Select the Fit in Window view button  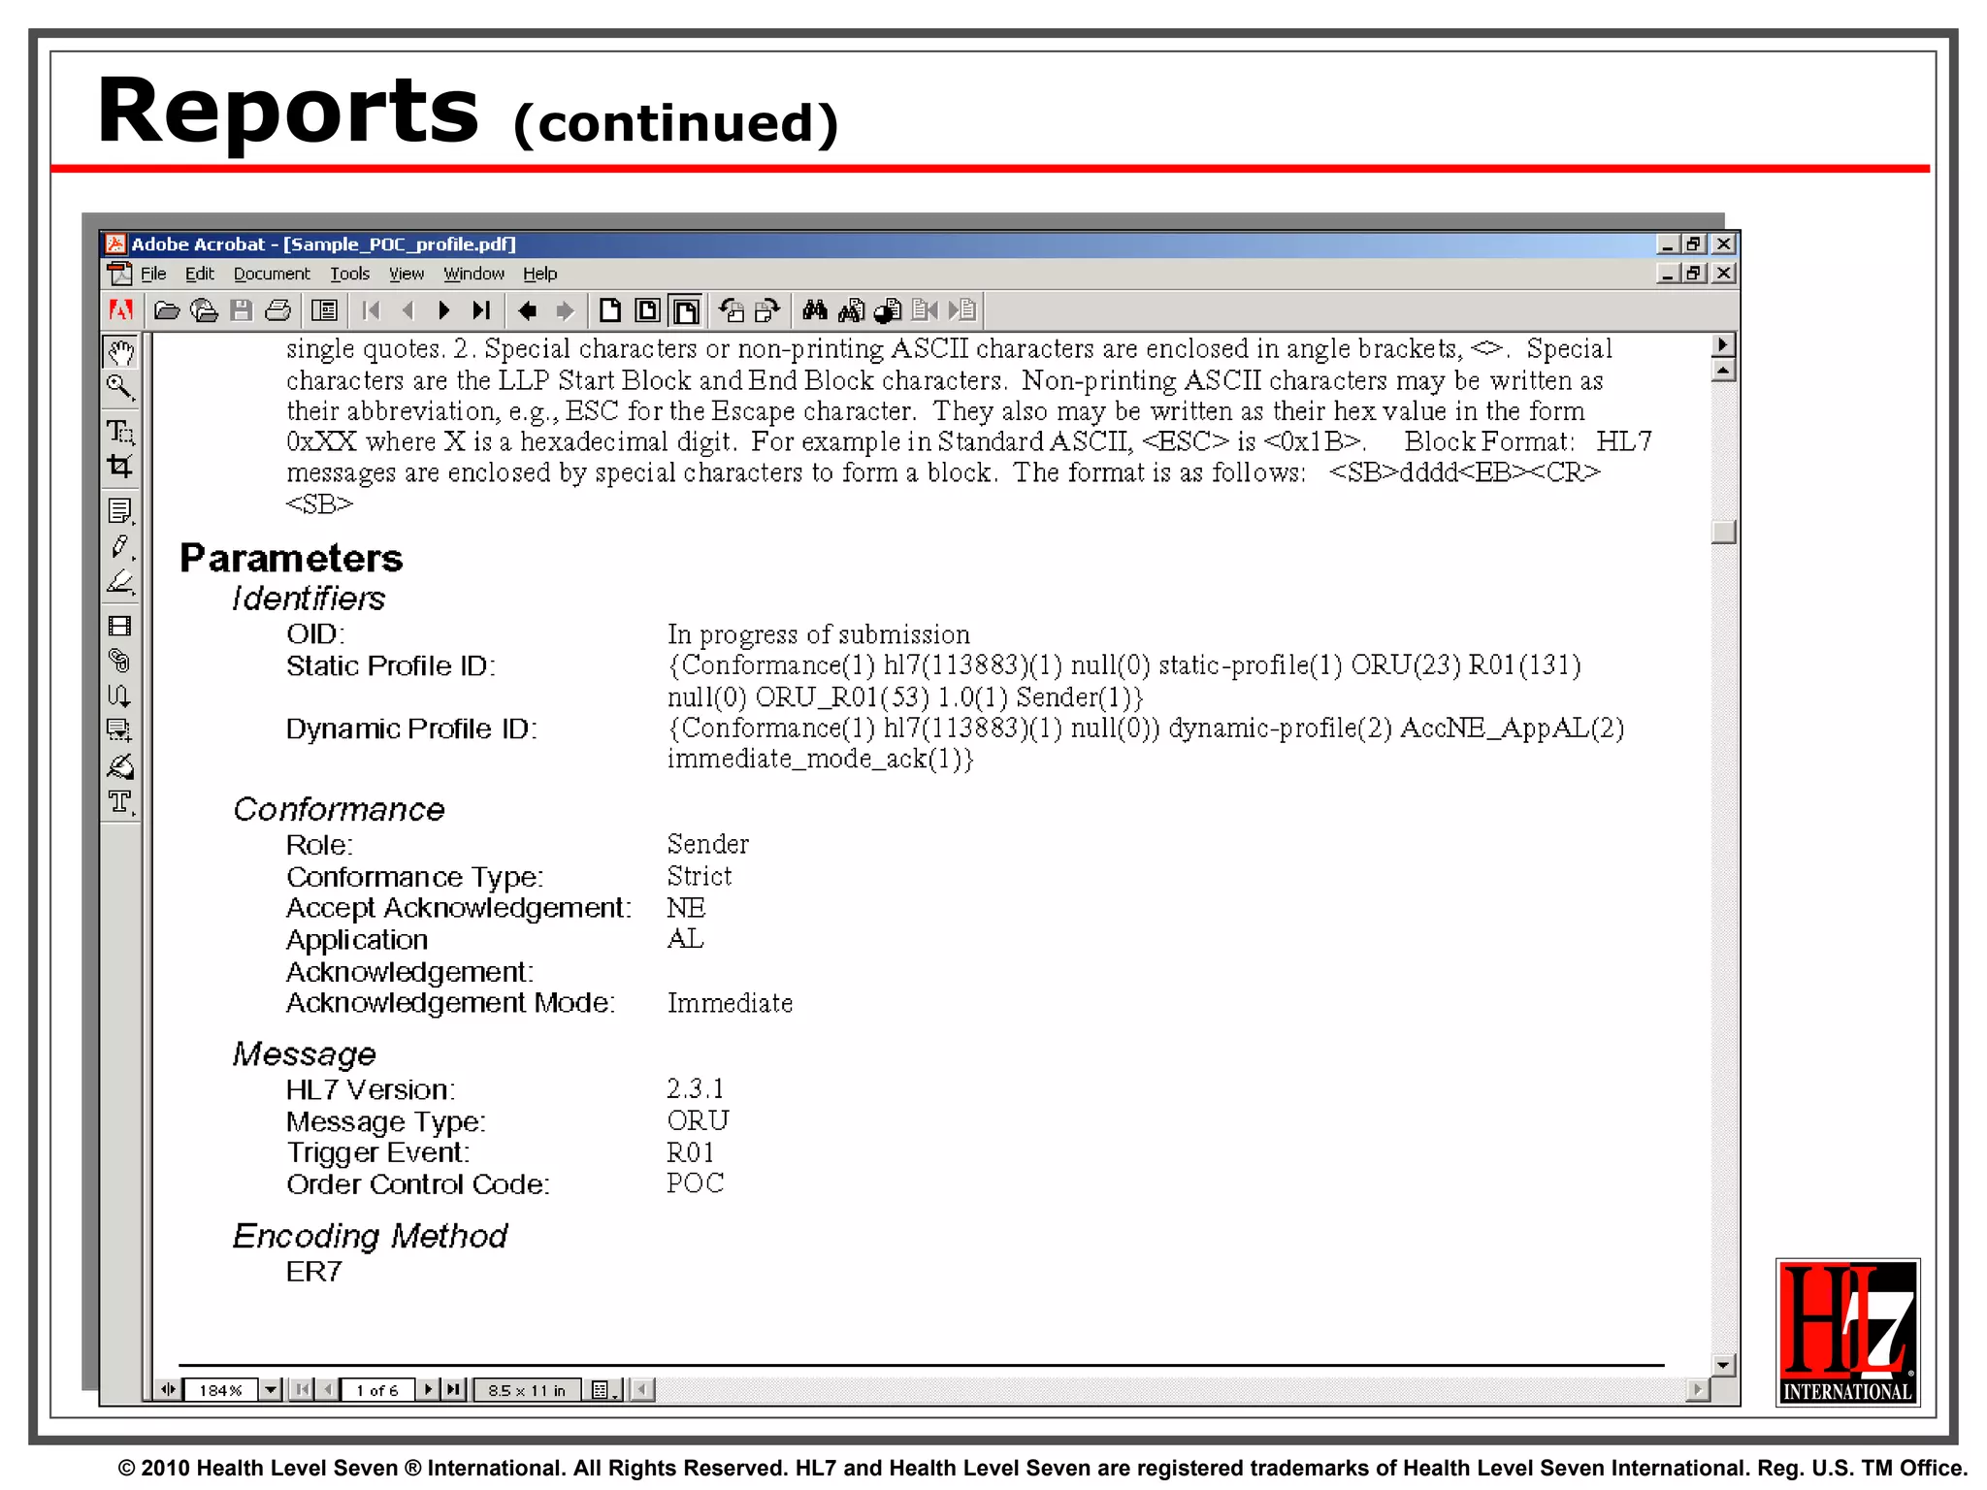pyautogui.click(x=647, y=310)
